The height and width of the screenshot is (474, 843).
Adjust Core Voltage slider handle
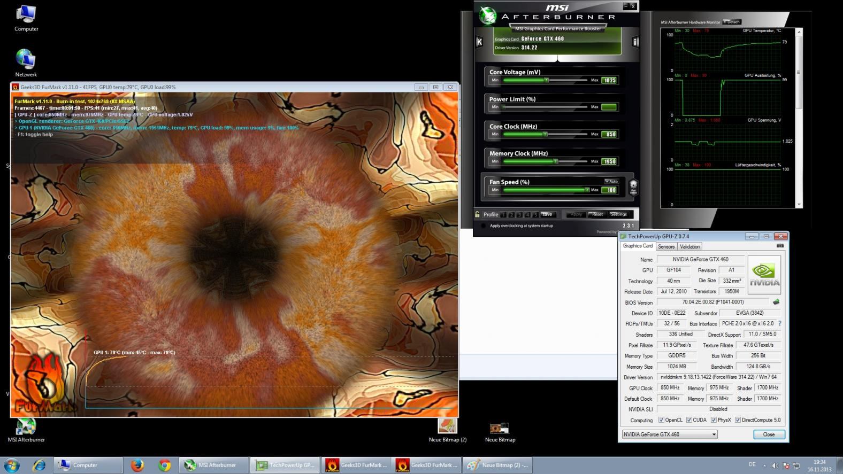[546, 80]
